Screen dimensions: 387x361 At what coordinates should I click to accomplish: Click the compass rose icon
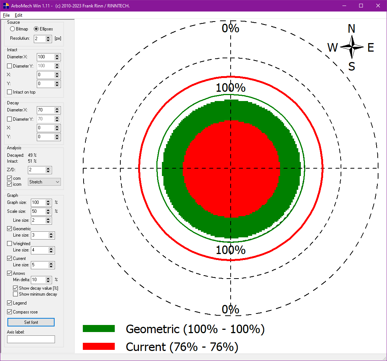point(351,47)
